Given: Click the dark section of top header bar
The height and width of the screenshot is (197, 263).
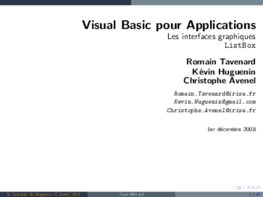Looking at the screenshot, I should pos(66,2).
